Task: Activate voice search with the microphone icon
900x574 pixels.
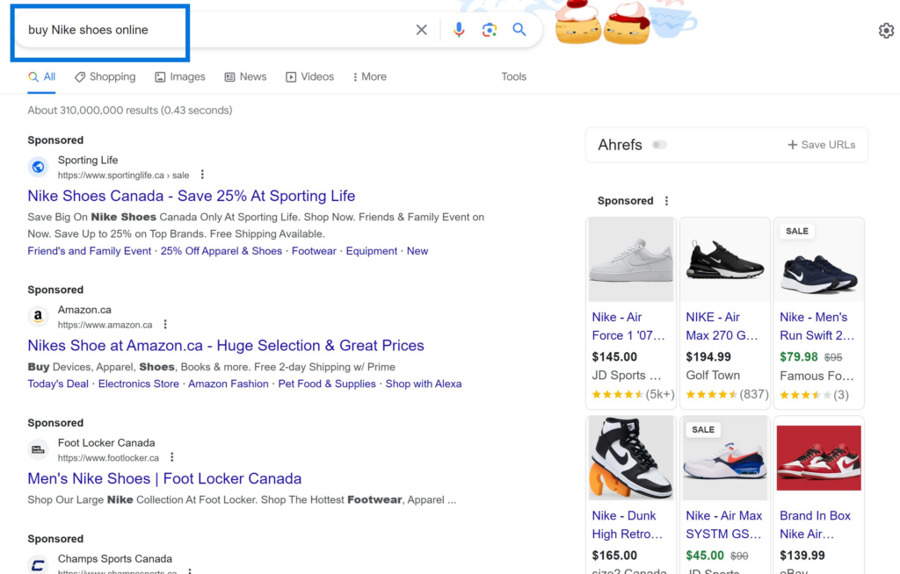Action: (x=458, y=29)
